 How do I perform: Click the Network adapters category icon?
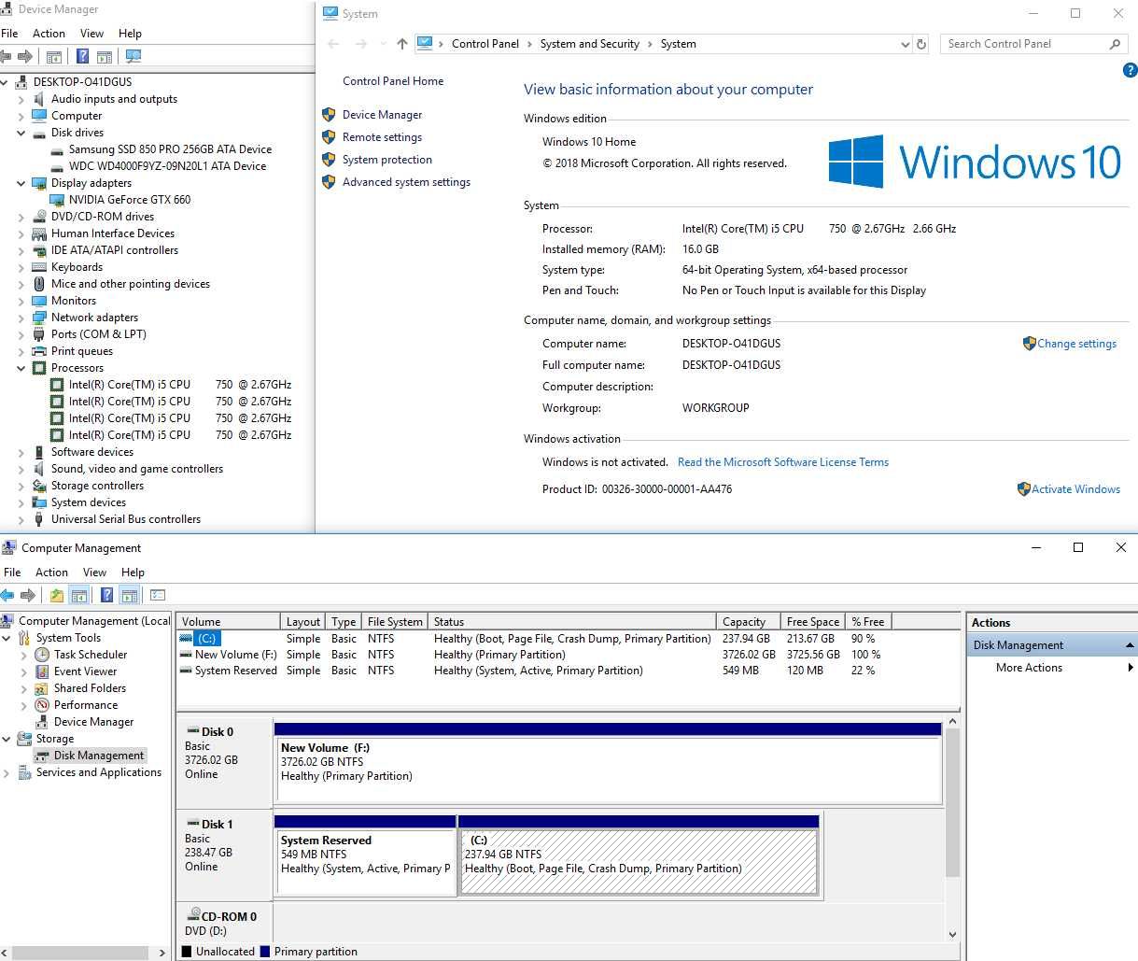pos(39,318)
